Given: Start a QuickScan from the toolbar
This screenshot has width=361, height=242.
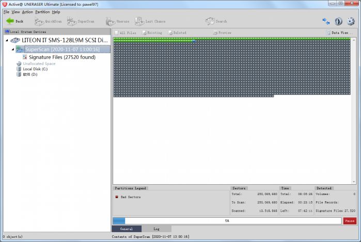Looking at the screenshot, I should (x=48, y=21).
